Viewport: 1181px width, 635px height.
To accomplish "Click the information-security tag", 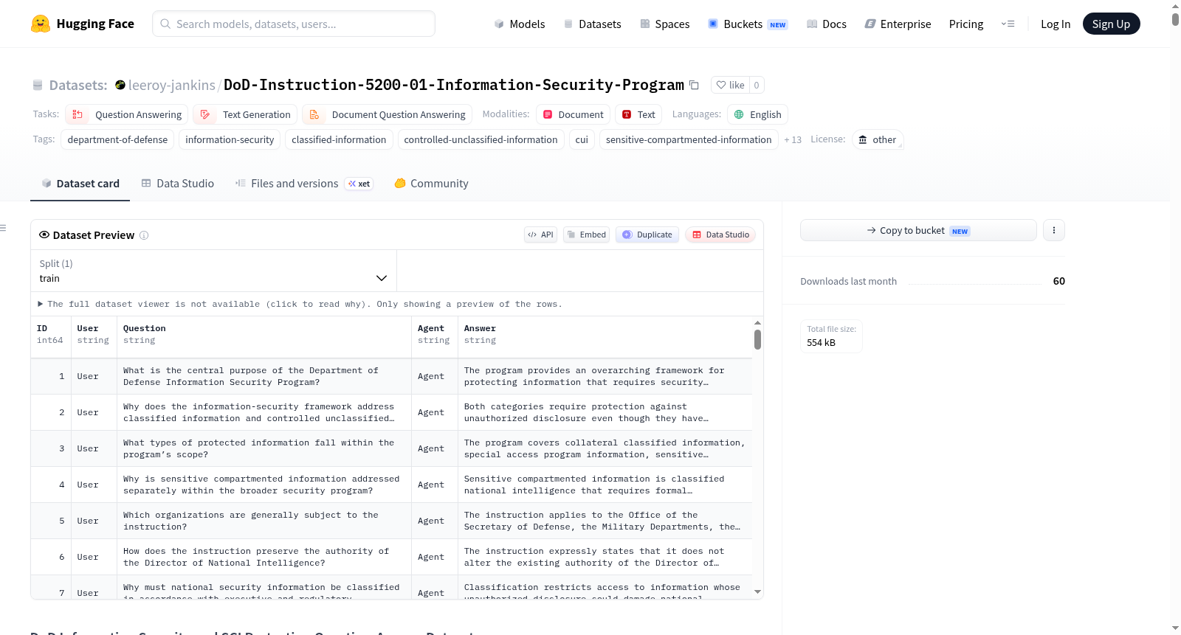I will 230,139.
